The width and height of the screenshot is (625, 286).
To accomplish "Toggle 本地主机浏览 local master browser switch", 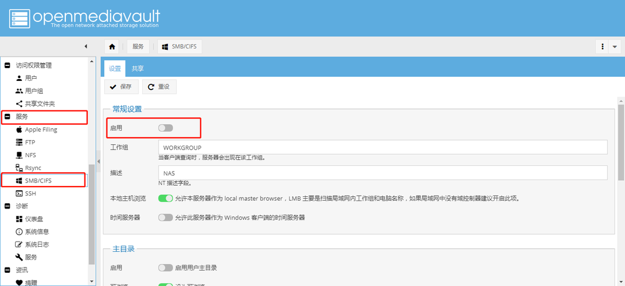I will [x=166, y=198].
